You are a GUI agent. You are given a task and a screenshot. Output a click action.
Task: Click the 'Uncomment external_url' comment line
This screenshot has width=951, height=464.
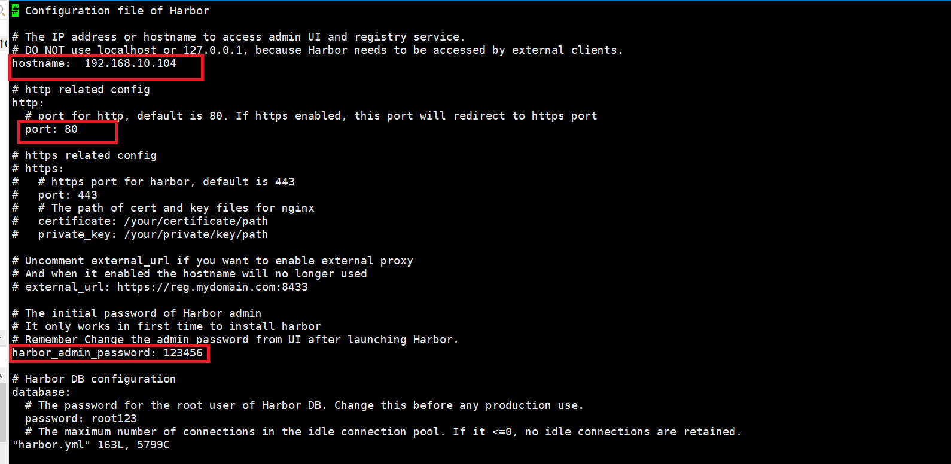pos(212,261)
